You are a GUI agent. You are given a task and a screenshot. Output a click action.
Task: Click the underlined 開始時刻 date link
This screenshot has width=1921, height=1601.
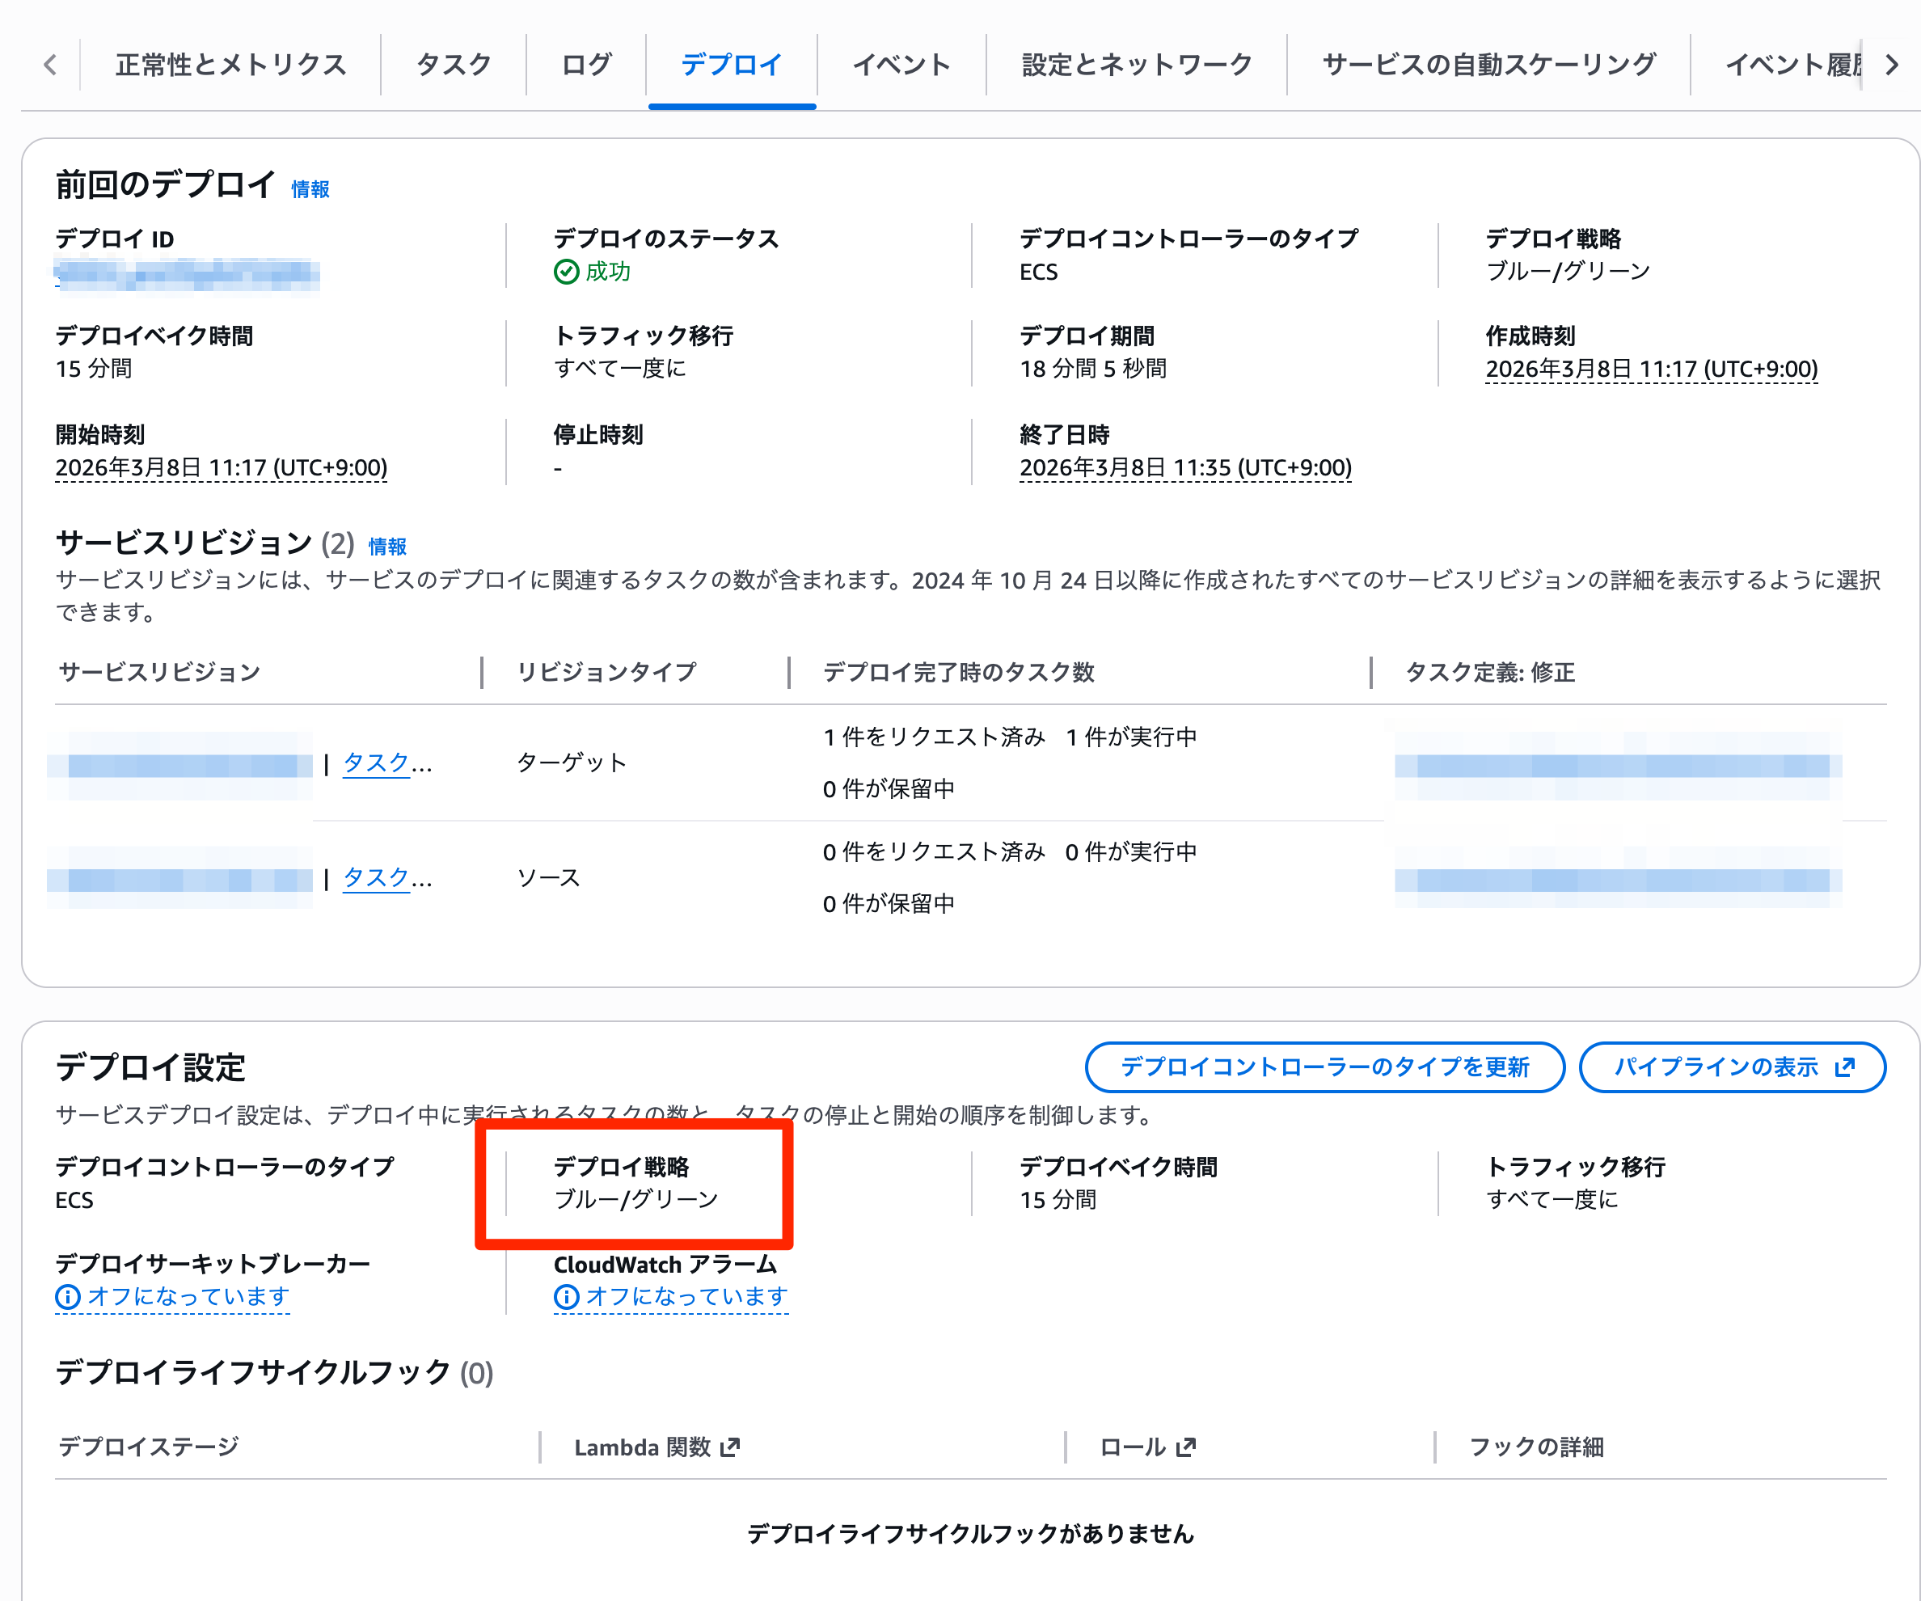tap(222, 467)
